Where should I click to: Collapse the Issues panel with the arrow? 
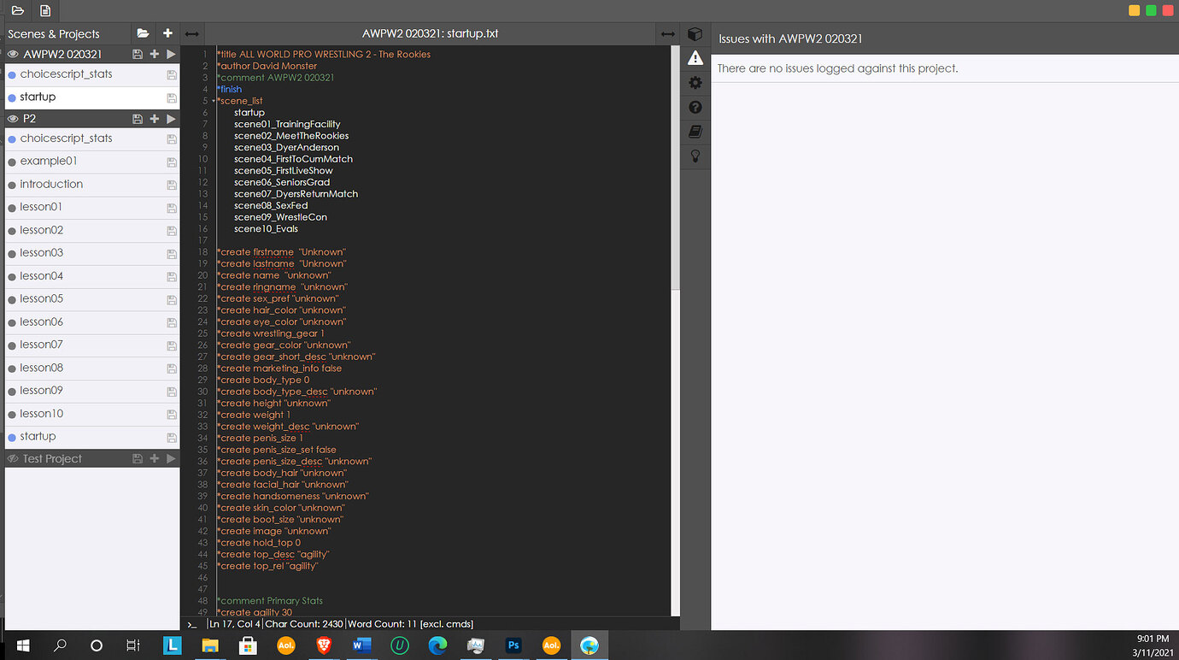click(x=667, y=33)
